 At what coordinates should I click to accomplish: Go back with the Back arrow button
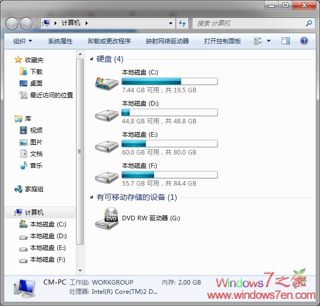click(12, 23)
